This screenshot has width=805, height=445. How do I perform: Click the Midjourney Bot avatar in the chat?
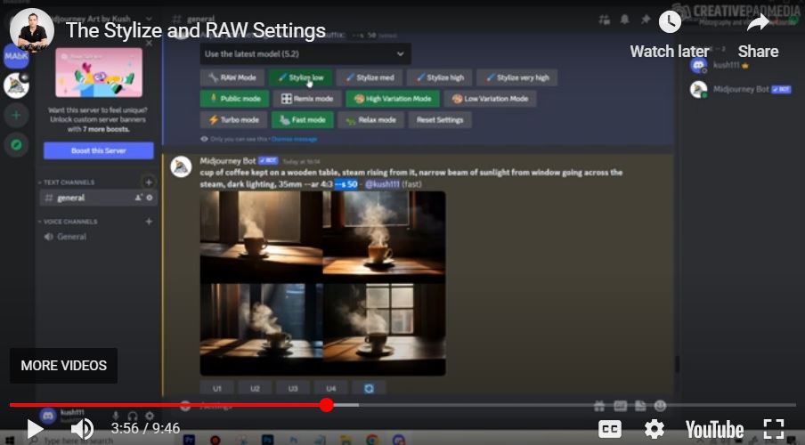[181, 166]
